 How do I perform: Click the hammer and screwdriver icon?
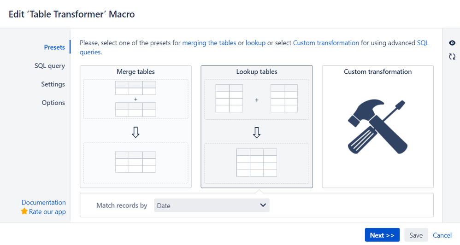coord(377,127)
